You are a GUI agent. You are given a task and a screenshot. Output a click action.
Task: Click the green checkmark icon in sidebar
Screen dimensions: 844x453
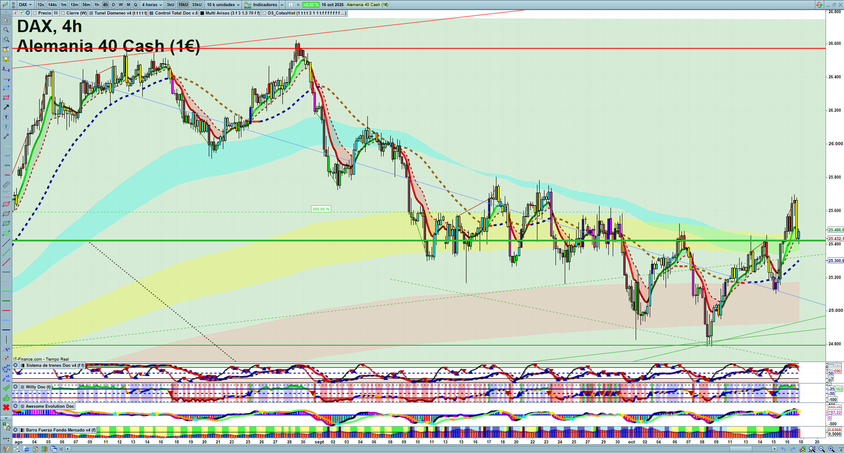click(x=6, y=388)
